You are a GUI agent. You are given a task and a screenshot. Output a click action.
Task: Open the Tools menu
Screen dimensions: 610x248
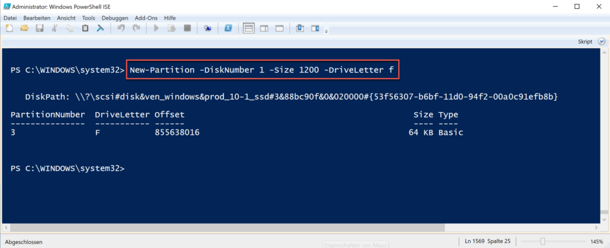click(89, 18)
